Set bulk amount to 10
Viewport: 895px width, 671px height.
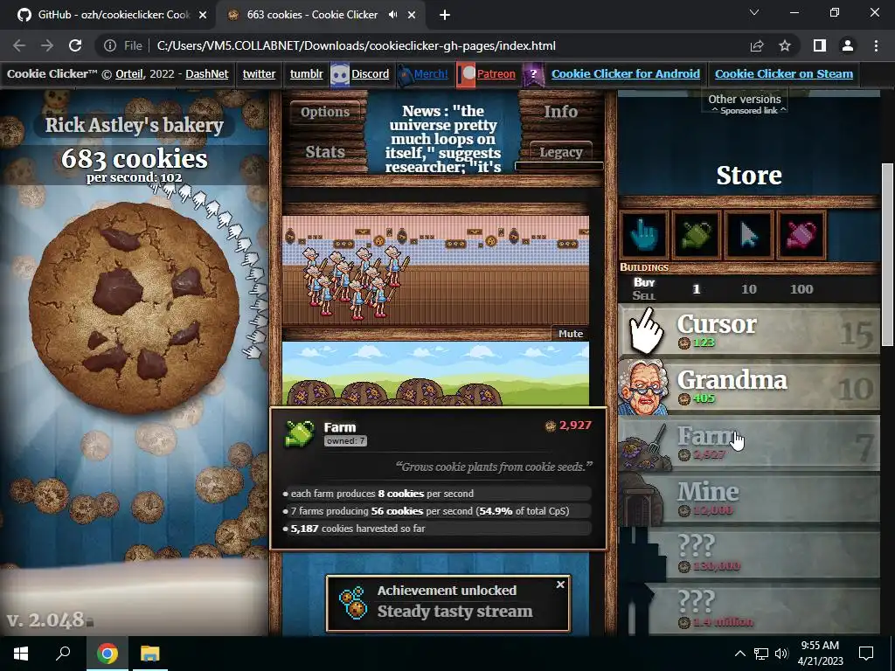749,289
